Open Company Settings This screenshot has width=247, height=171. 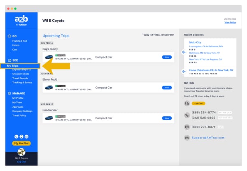[x=22, y=111]
